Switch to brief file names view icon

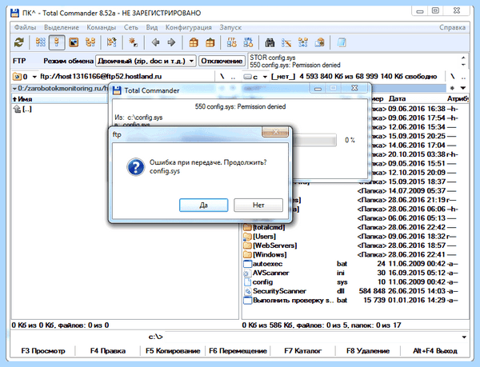(40, 42)
